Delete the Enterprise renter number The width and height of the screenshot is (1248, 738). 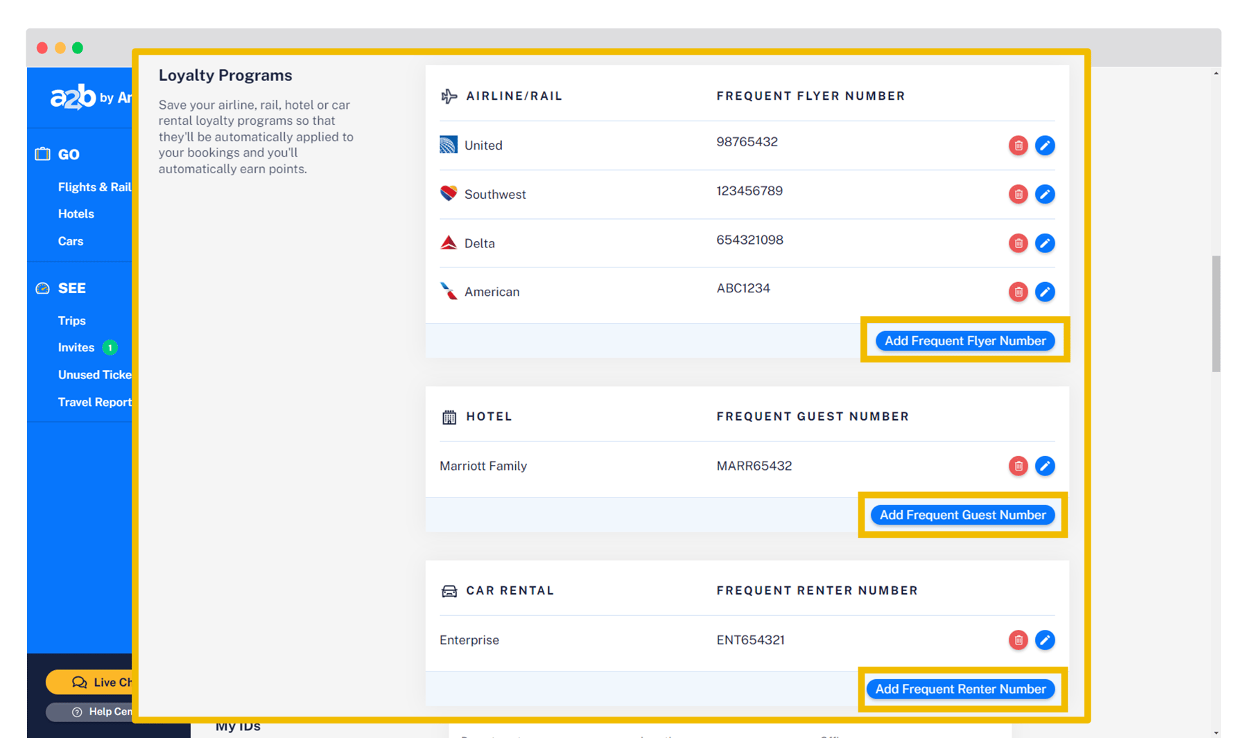(1018, 640)
